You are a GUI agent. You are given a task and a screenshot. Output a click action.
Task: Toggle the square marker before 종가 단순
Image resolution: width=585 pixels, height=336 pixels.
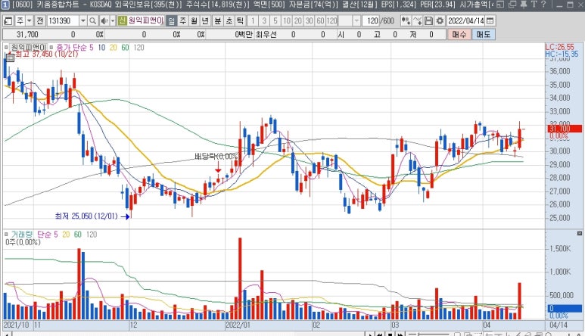click(x=51, y=48)
